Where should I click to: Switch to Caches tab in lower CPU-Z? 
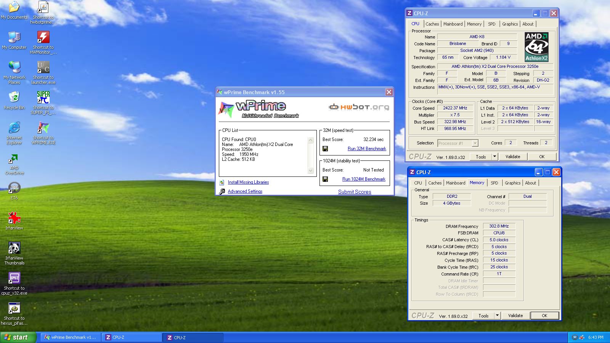(x=435, y=183)
